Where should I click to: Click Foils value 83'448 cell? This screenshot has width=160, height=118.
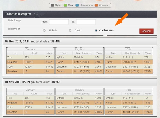(x=49, y=67)
